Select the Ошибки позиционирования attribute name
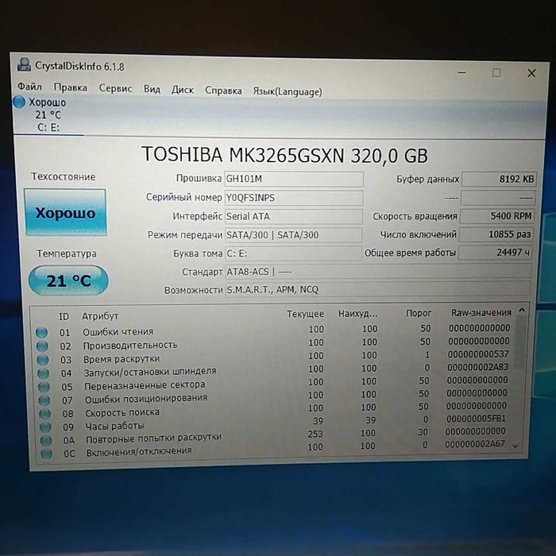 [146, 399]
